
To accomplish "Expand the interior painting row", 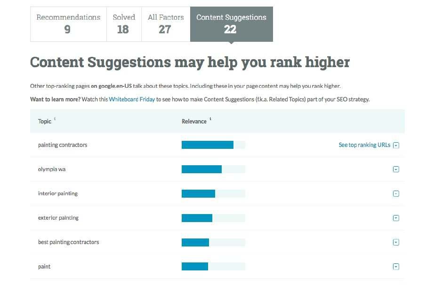I will coord(396,194).
